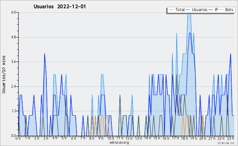Select the 'Bots' legend entry

click(x=229, y=9)
